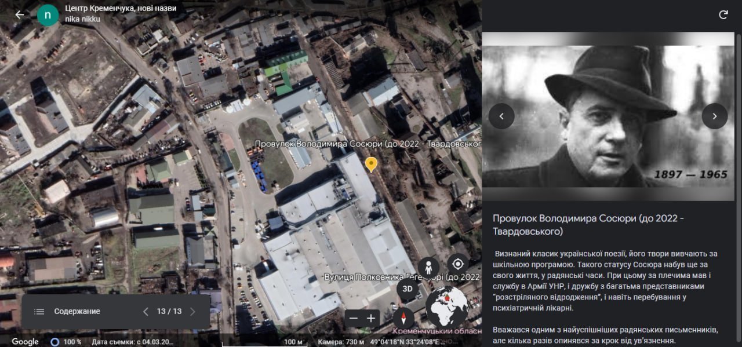
Task: Go back using the top-left arrow
Action: pyautogui.click(x=20, y=14)
